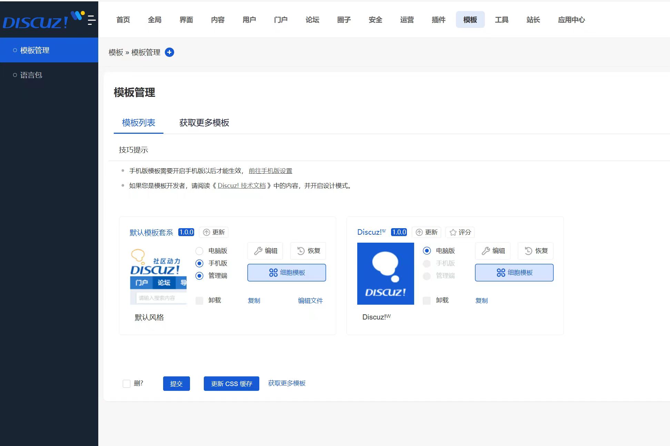
Task: Open the 用户 top menu
Action: [249, 20]
